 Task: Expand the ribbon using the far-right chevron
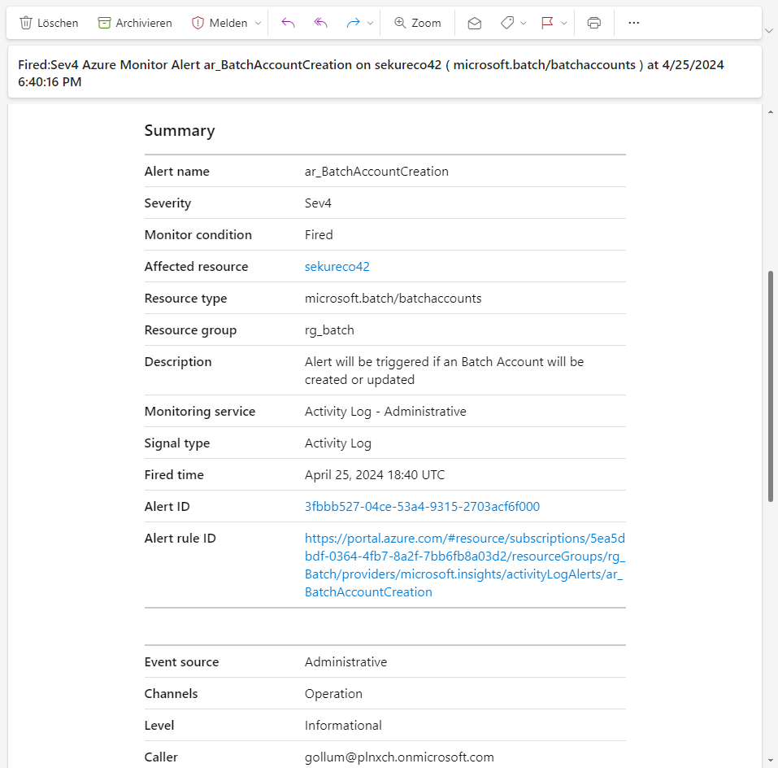coord(769,30)
